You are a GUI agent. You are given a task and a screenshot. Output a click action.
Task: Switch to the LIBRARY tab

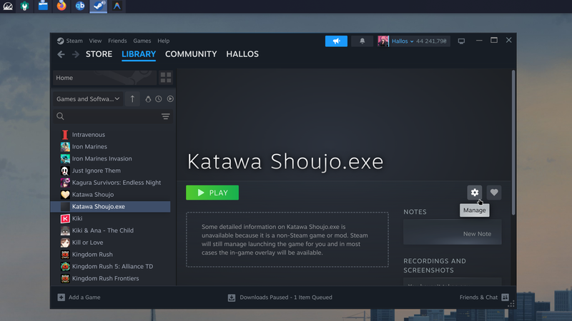139,54
